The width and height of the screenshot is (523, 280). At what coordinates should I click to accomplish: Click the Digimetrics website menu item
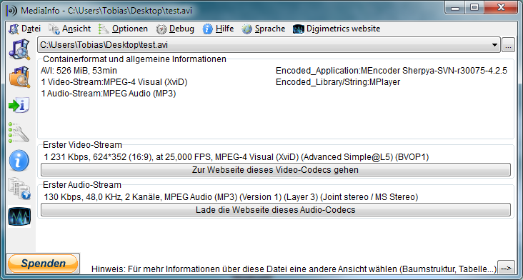click(337, 29)
